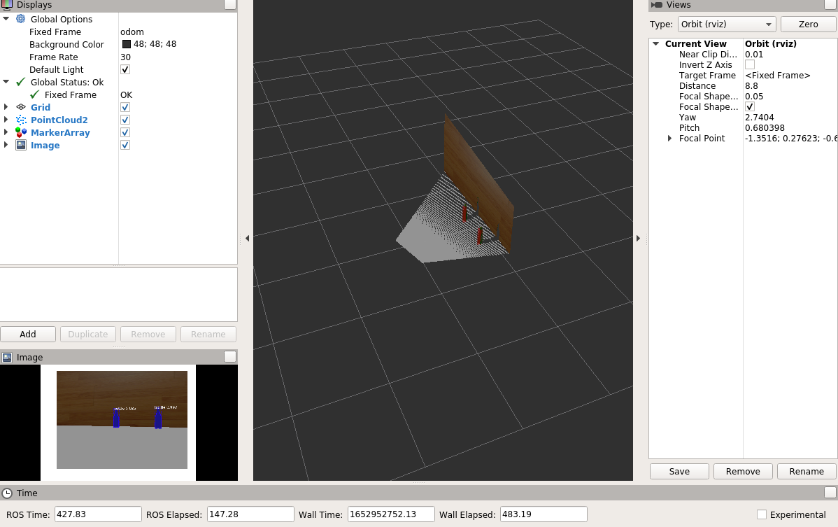Expand Focal Point under Current View
Viewport: 838px width, 527px height.
click(669, 138)
